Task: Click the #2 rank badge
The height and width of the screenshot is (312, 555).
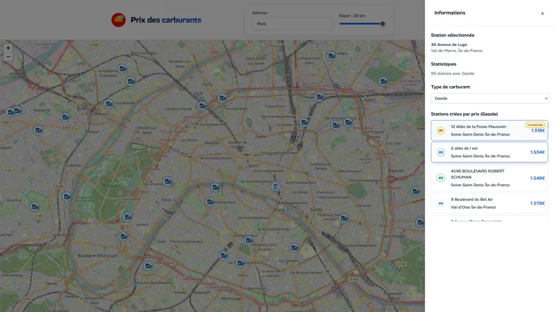Action: (x=441, y=152)
